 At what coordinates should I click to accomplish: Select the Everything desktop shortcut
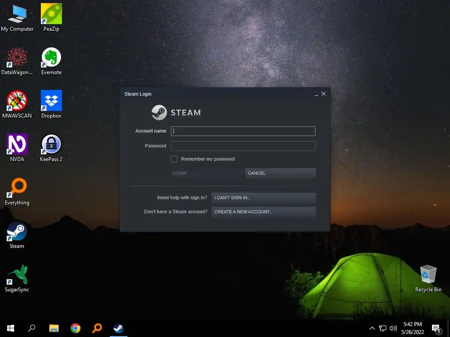17,191
